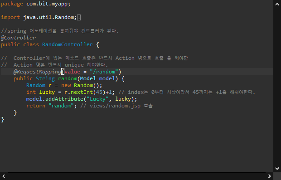Click the word 'package' keyword
The image size is (281, 180).
(x=12, y=4)
